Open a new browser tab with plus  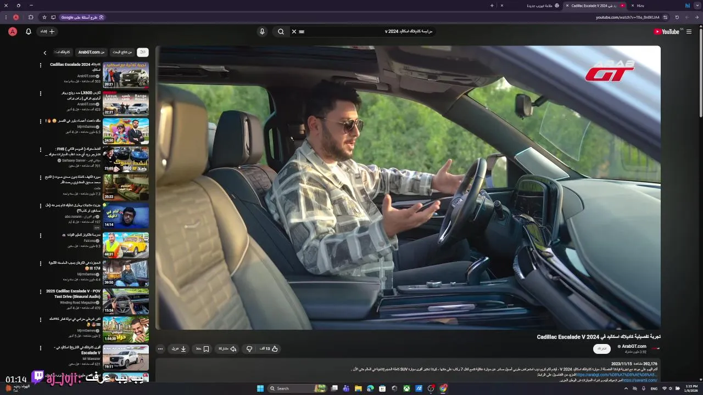[492, 5]
